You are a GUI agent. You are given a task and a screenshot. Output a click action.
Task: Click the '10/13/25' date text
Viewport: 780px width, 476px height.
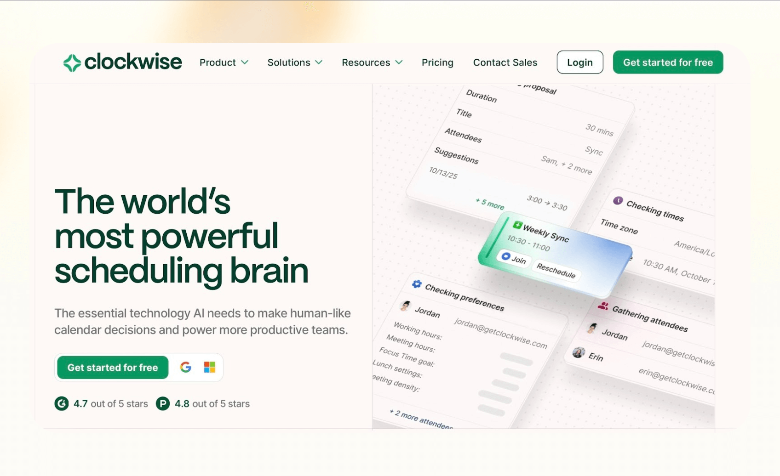(x=443, y=173)
